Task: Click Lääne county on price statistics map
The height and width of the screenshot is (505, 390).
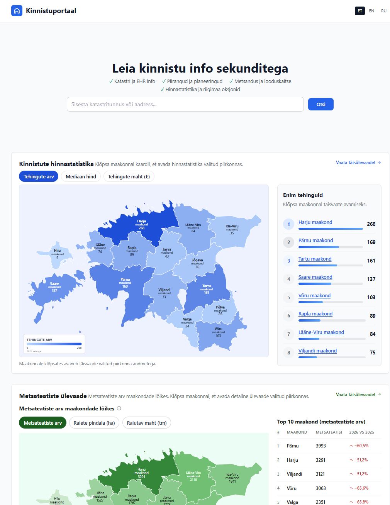Action: (x=100, y=248)
